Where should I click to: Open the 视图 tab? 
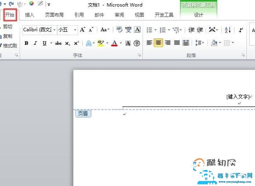point(139,15)
